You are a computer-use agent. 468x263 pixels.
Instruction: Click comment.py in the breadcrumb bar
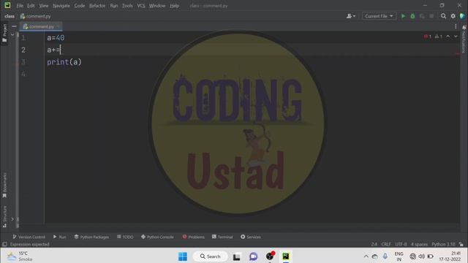point(36,16)
